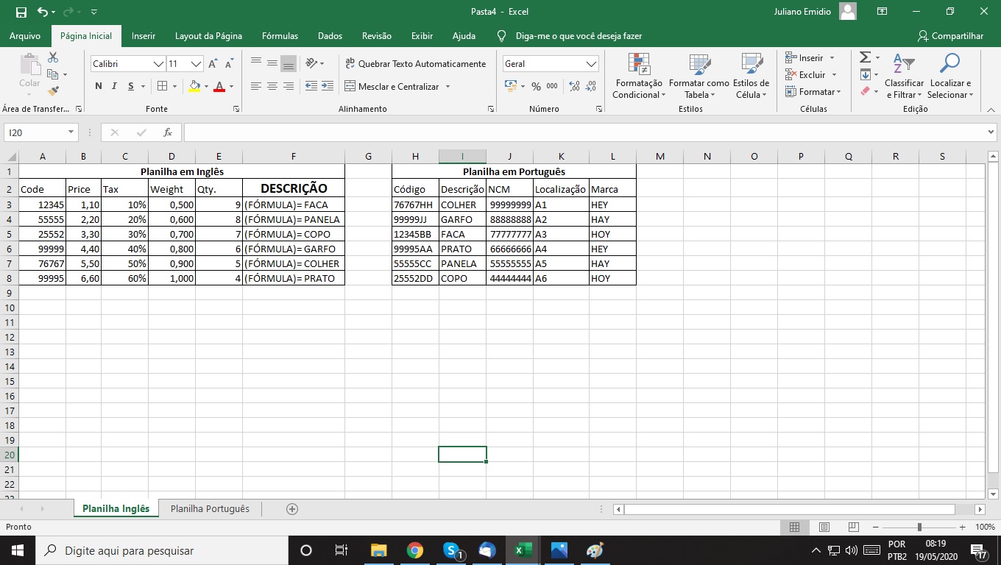Switch to the Dados tab
This screenshot has width=1001, height=565.
point(330,35)
